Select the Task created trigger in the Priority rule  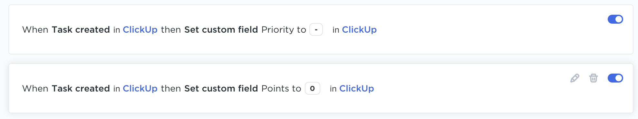(x=81, y=29)
